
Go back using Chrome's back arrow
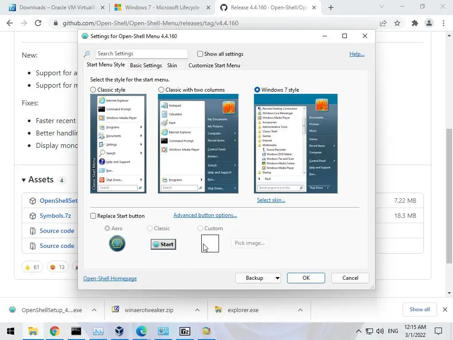pyautogui.click(x=10, y=23)
